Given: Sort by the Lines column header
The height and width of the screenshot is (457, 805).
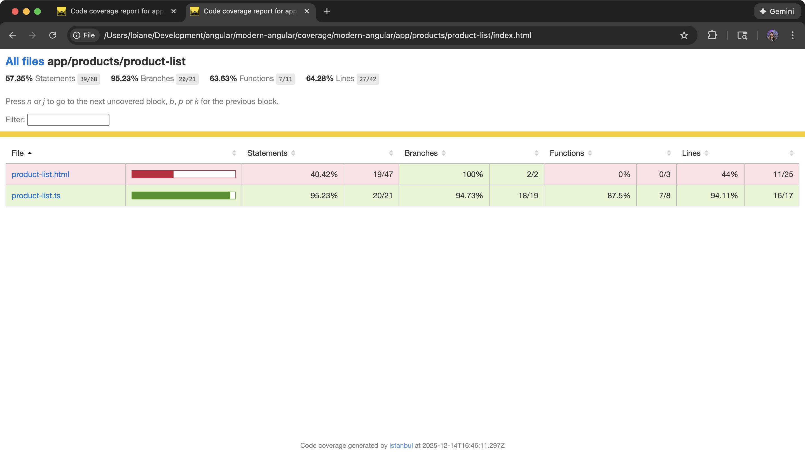Looking at the screenshot, I should pyautogui.click(x=691, y=153).
